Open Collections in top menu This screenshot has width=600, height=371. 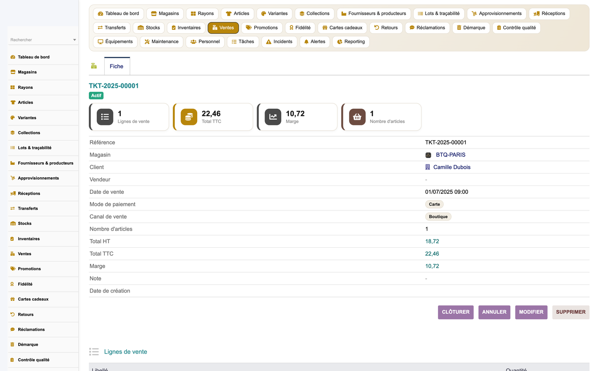[314, 14]
